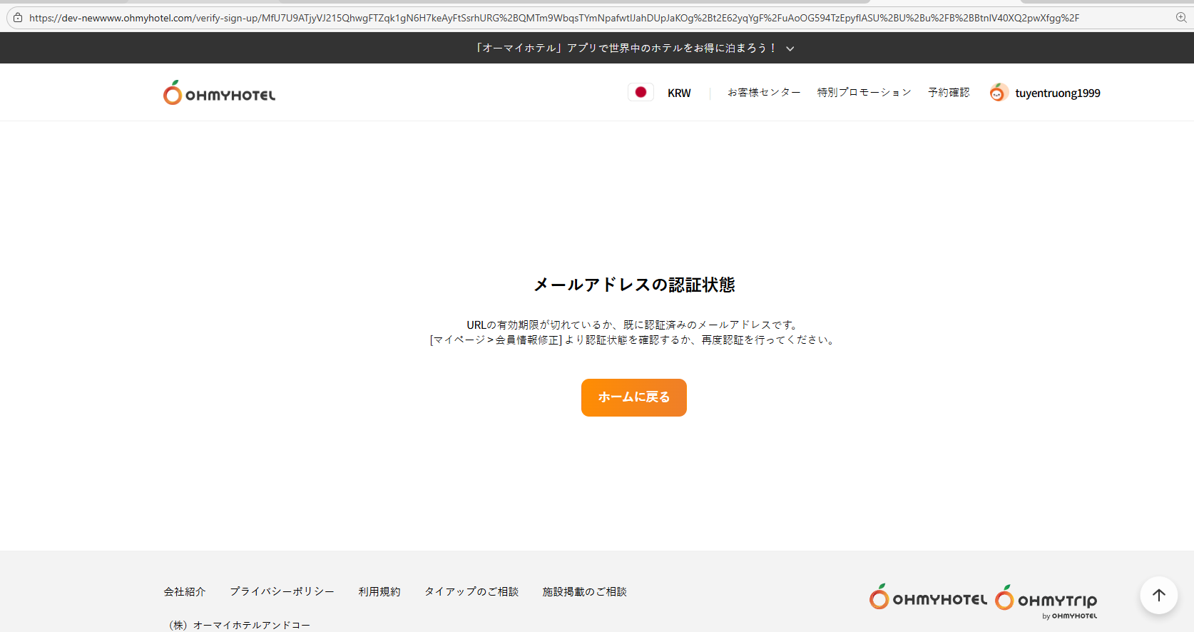
Task: Click the URLの有効期限 message line
Action: point(634,325)
